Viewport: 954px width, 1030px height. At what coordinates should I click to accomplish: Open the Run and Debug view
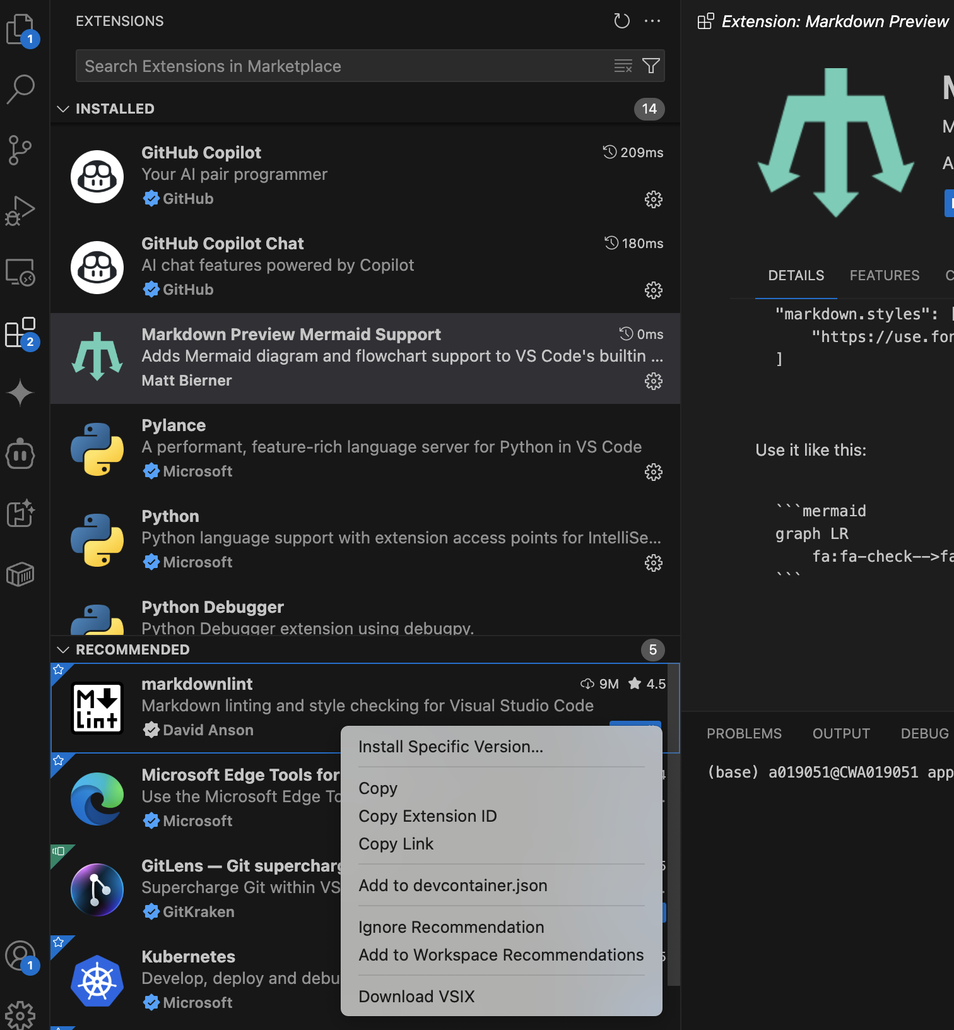click(x=20, y=211)
